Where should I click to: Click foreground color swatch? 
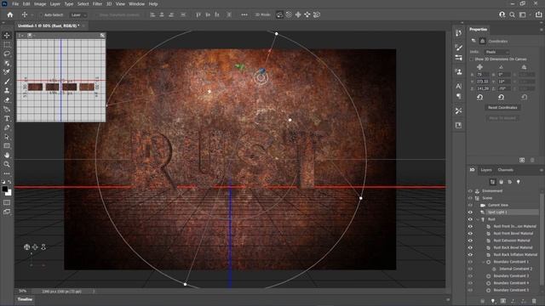pos(5,189)
